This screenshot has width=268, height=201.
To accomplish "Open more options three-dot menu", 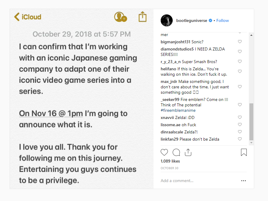I will [x=243, y=181].
